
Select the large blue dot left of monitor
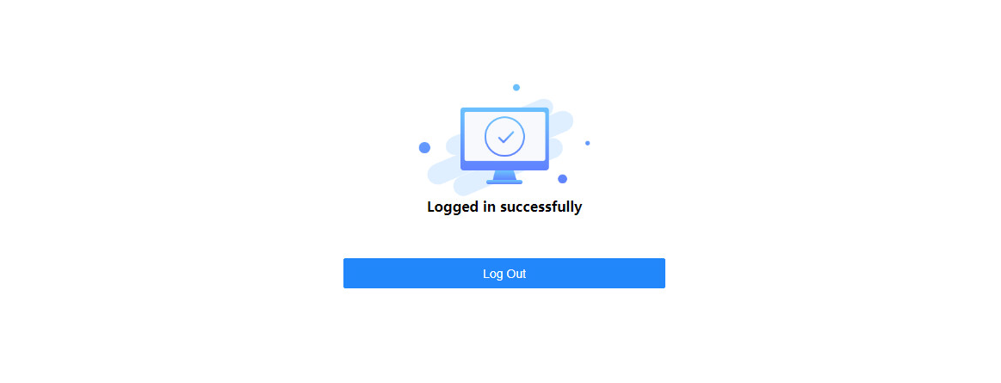pos(424,147)
